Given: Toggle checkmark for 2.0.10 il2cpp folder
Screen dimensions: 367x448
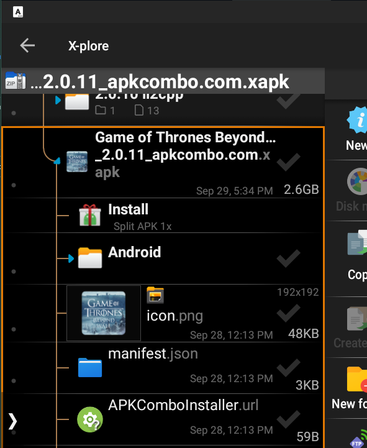Looking at the screenshot, I should 289,101.
